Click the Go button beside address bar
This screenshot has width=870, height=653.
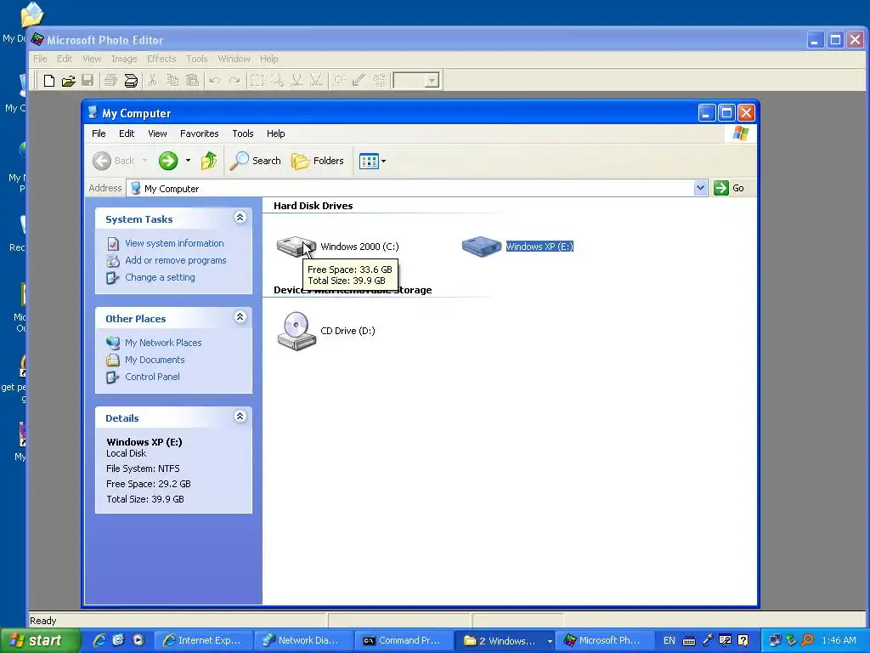click(729, 188)
